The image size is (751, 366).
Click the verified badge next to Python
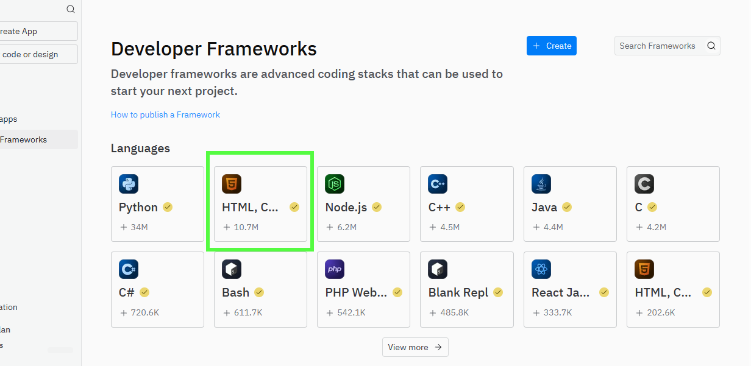pyautogui.click(x=168, y=207)
